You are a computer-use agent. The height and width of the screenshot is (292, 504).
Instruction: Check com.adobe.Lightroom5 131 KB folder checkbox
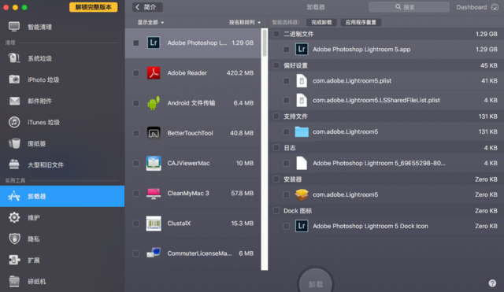[x=287, y=131]
